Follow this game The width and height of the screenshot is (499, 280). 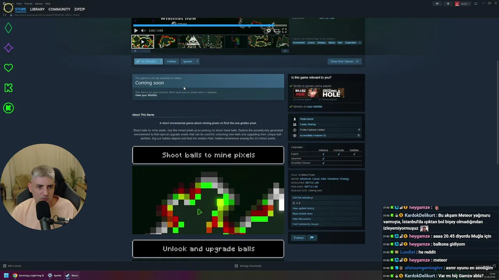tap(172, 61)
